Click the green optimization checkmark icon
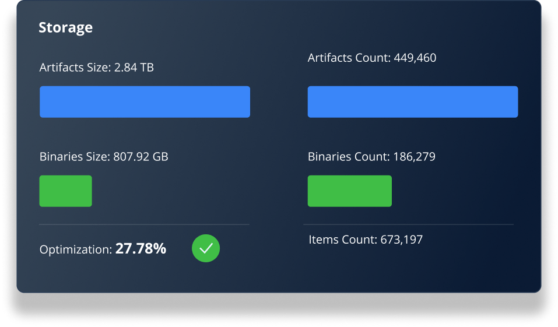The image size is (558, 327). click(206, 248)
